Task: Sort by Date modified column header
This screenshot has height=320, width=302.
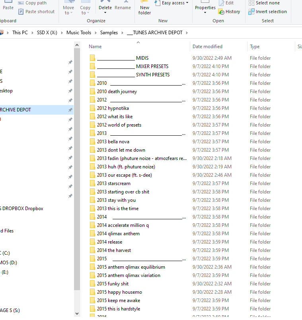Action: coord(207,47)
